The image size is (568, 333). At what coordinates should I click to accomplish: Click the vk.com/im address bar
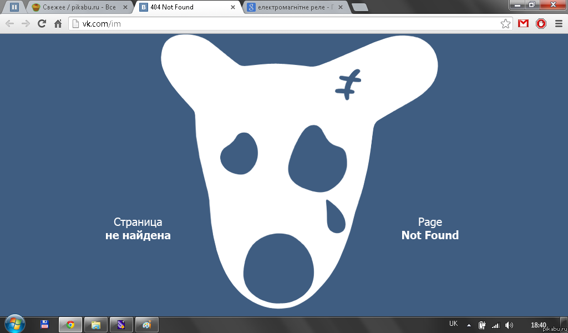277,24
